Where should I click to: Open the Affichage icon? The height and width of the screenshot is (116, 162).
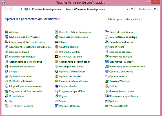coord(6,32)
